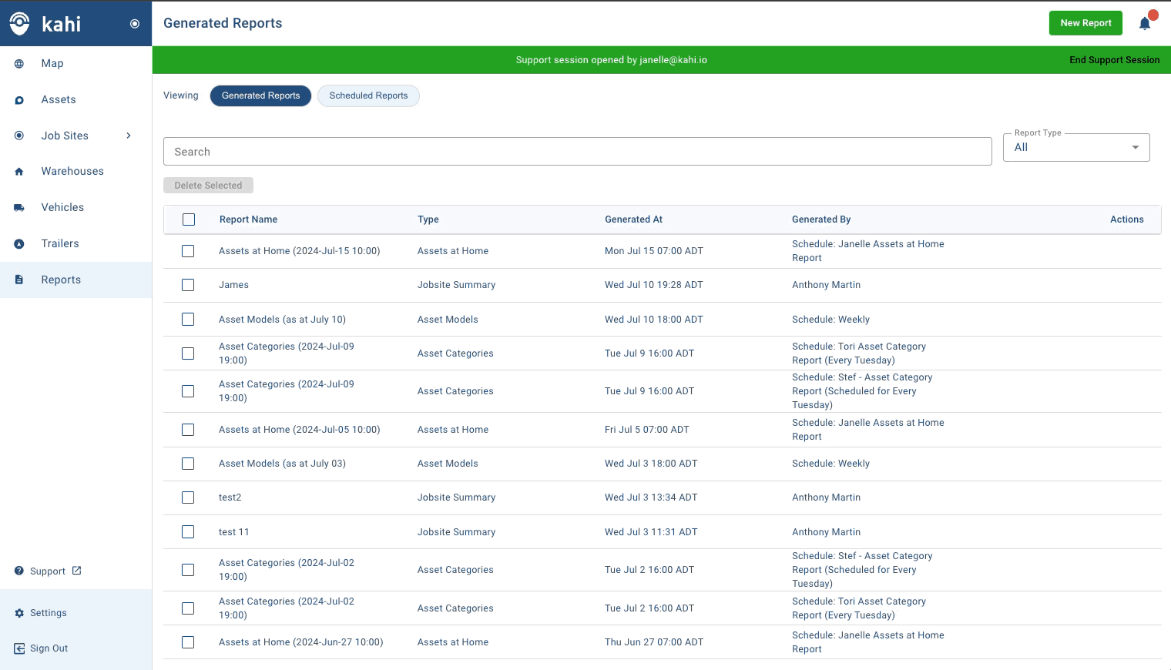The height and width of the screenshot is (670, 1171).
Task: Tick the select-all header checkbox
Action: (189, 219)
